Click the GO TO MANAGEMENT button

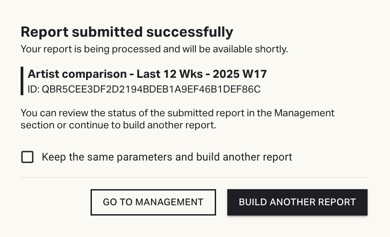[153, 202]
